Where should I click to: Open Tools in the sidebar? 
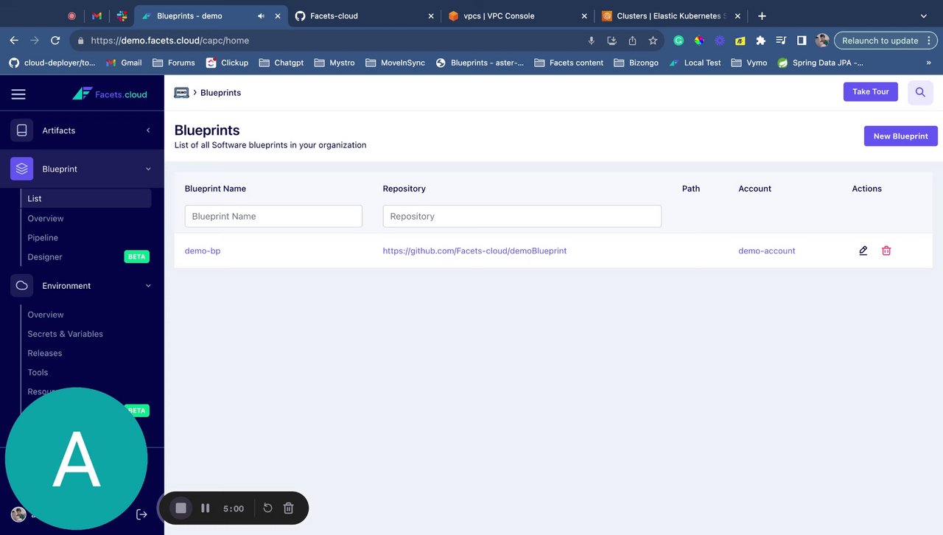coord(38,372)
